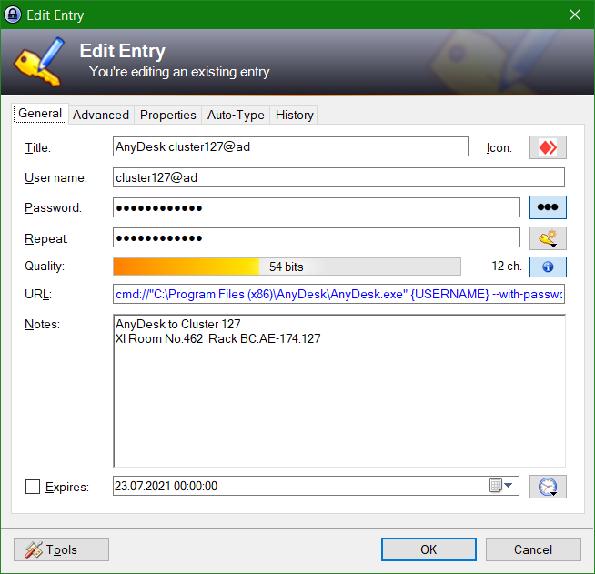Image resolution: width=595 pixels, height=574 pixels.
Task: Open the calendar dropdown for the expiry date
Action: point(501,486)
